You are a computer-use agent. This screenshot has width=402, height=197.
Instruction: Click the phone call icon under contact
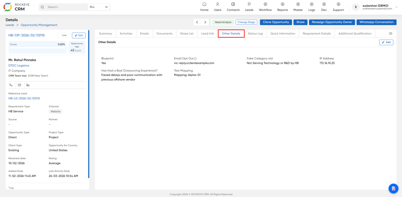pos(11,85)
